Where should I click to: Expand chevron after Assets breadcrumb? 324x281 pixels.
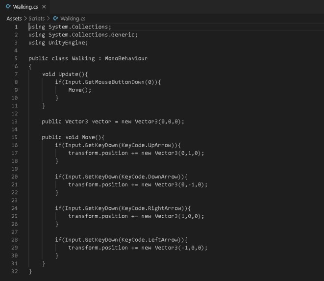[25, 19]
